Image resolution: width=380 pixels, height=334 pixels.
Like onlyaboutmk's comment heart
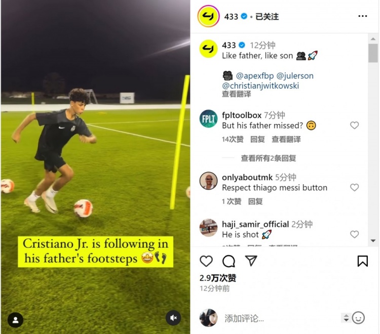pos(354,187)
